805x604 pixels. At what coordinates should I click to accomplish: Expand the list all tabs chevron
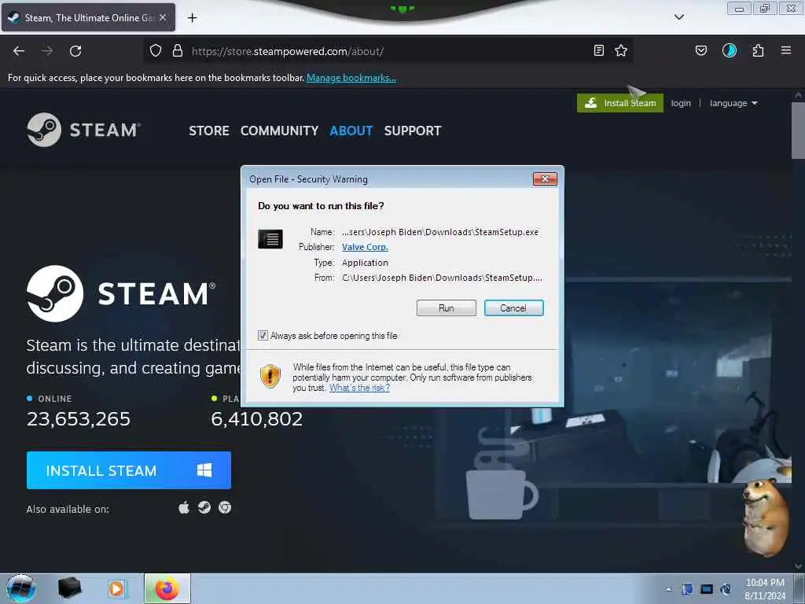click(x=679, y=17)
